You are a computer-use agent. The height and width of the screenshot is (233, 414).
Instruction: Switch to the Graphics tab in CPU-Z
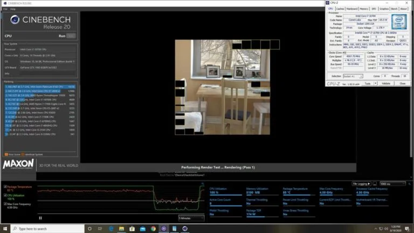point(384,9)
